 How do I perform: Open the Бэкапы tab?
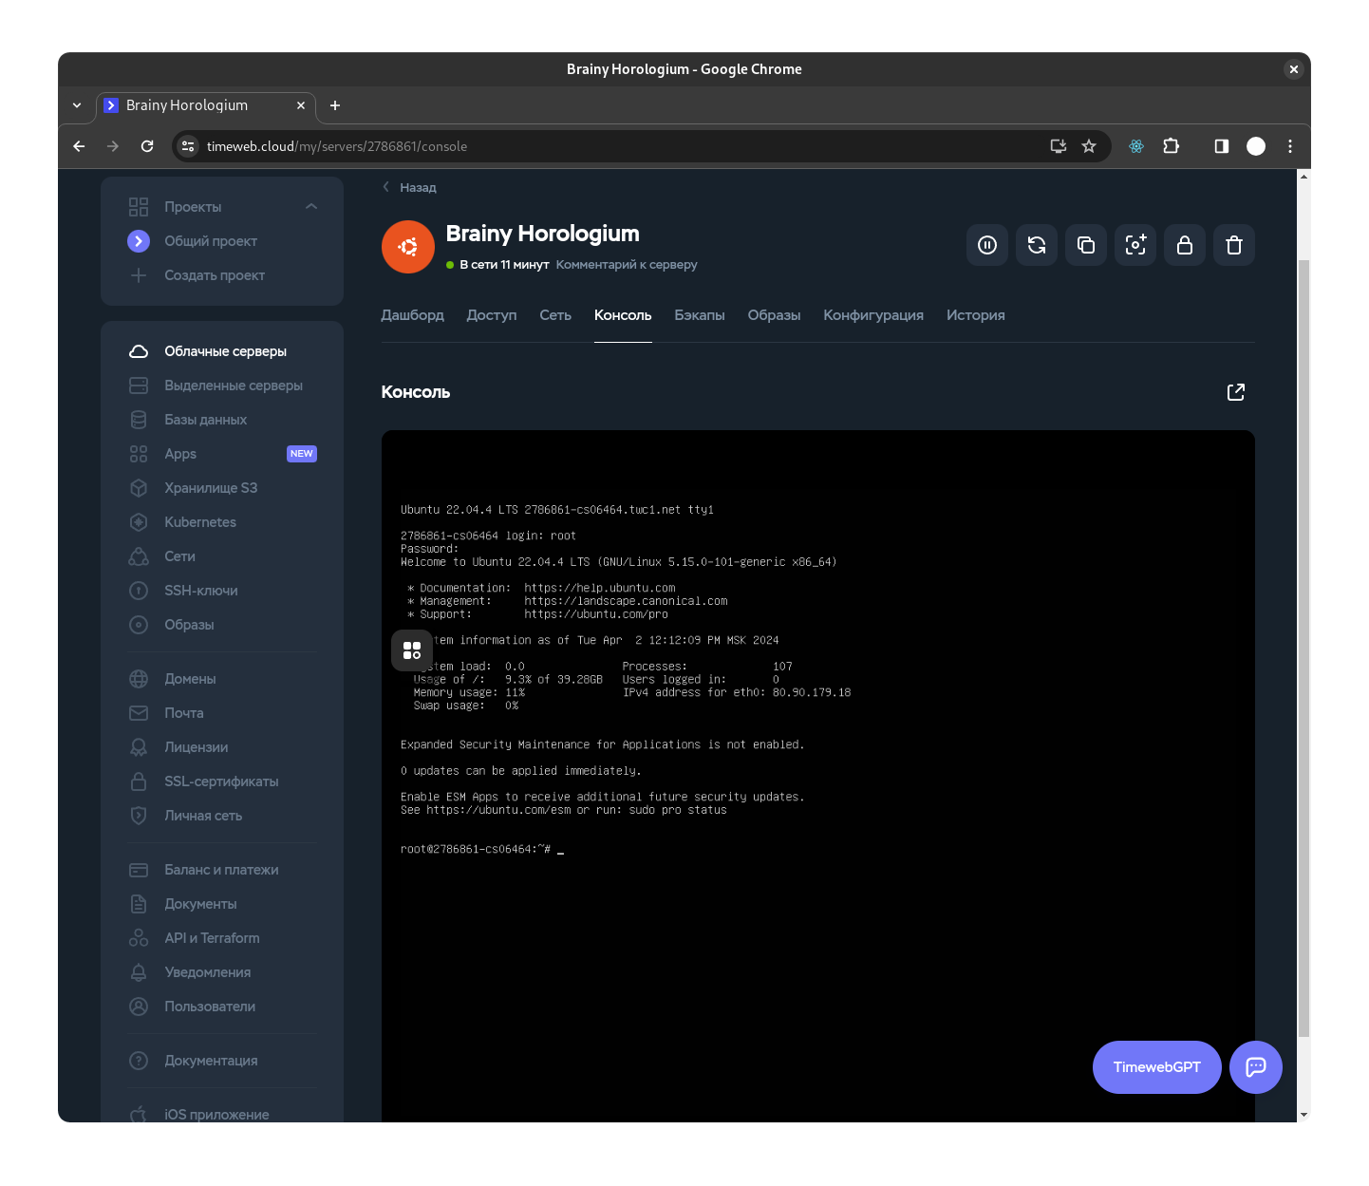pos(700,315)
